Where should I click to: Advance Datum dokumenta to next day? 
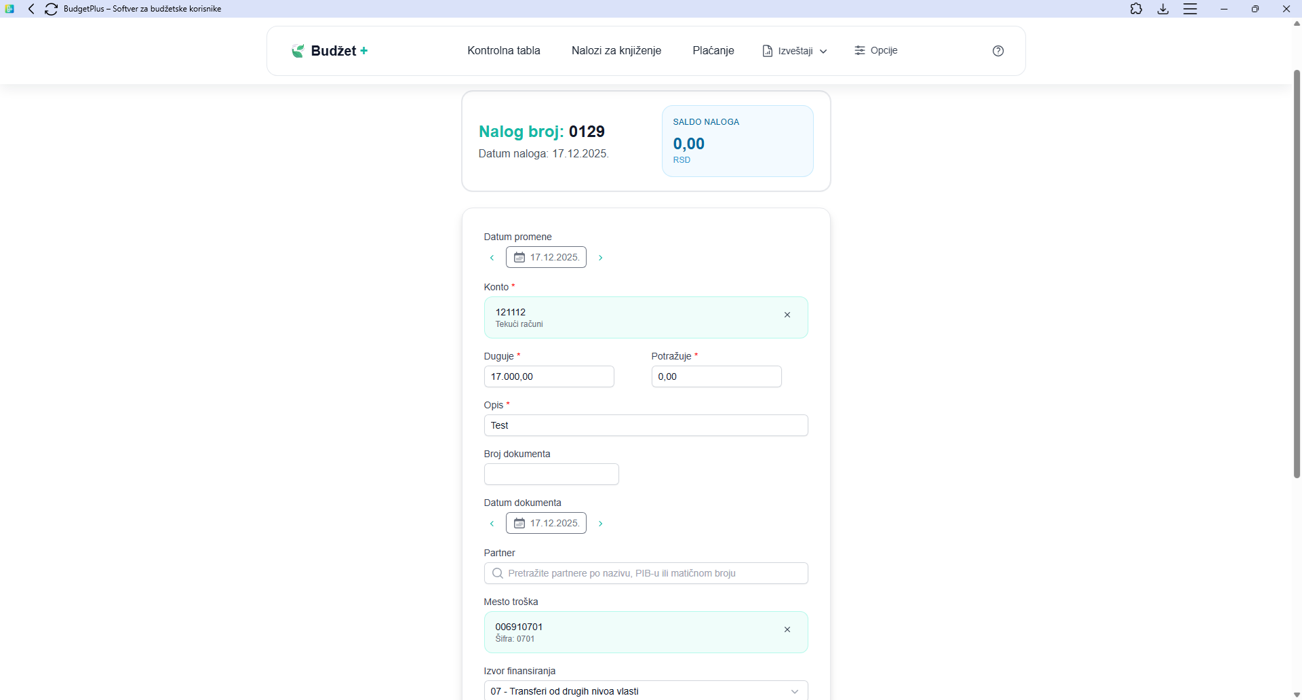click(x=600, y=524)
